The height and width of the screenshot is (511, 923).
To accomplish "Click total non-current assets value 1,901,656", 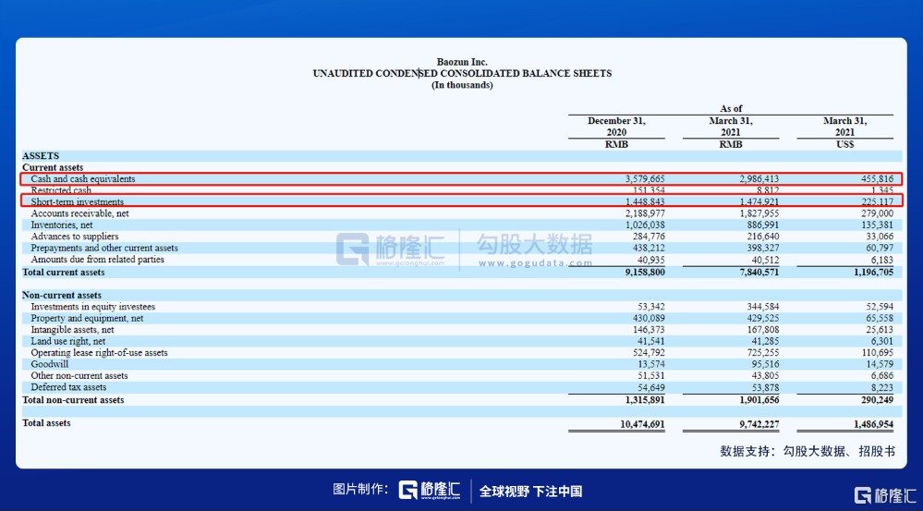I will pyautogui.click(x=759, y=400).
